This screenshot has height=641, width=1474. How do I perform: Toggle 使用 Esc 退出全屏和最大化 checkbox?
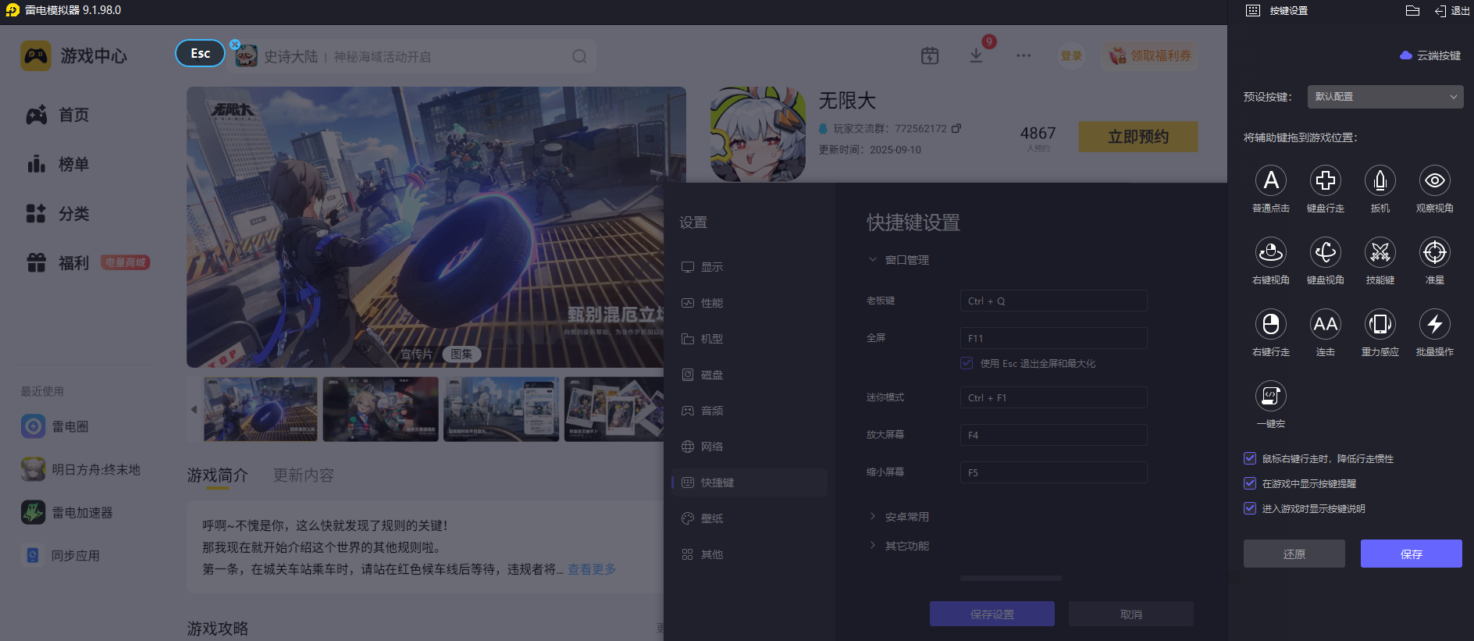click(x=967, y=363)
